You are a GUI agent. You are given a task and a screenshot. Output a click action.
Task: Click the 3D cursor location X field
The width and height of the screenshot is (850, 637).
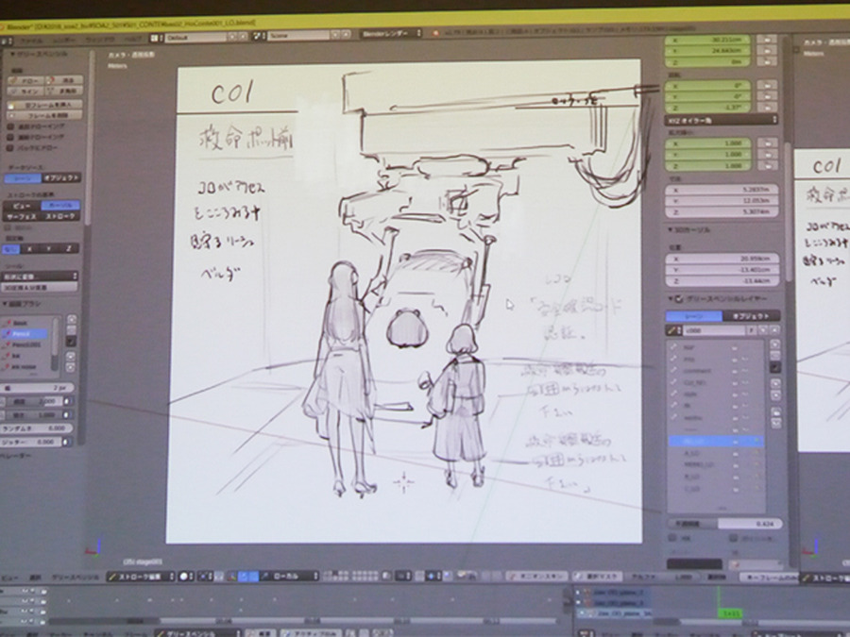722,257
